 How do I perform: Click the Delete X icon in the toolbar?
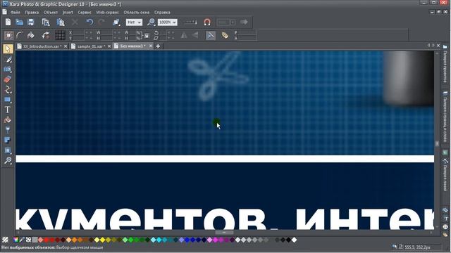coord(75,22)
